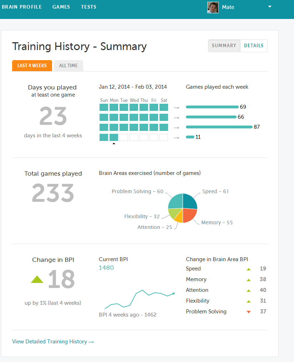The image size is (294, 362).
Task: Click the 'Speed – 61' chart label
Action: pos(215,191)
